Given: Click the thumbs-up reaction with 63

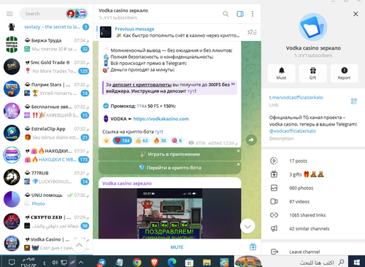Looking at the screenshot, I should point(142,140).
